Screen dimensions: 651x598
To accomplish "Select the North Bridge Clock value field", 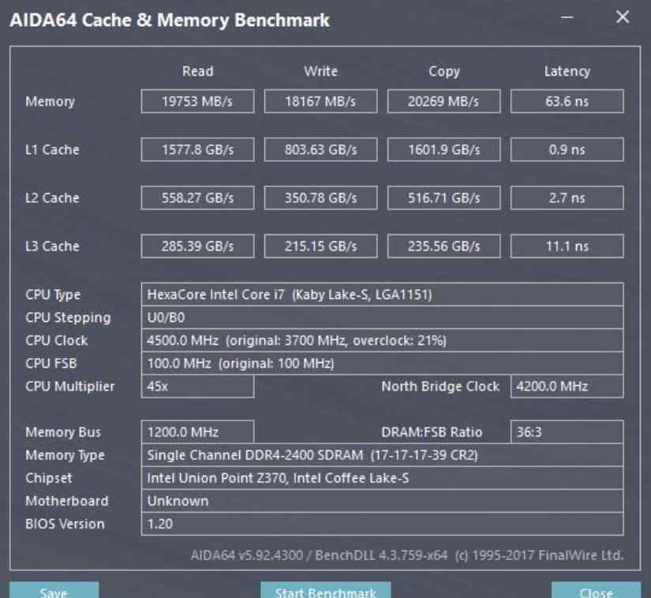I will coord(567,387).
